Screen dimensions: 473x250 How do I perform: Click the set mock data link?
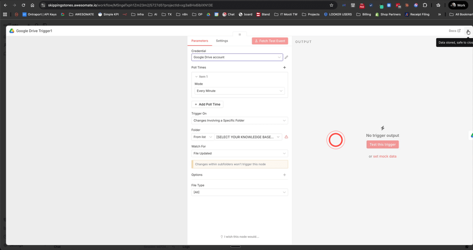(385, 156)
